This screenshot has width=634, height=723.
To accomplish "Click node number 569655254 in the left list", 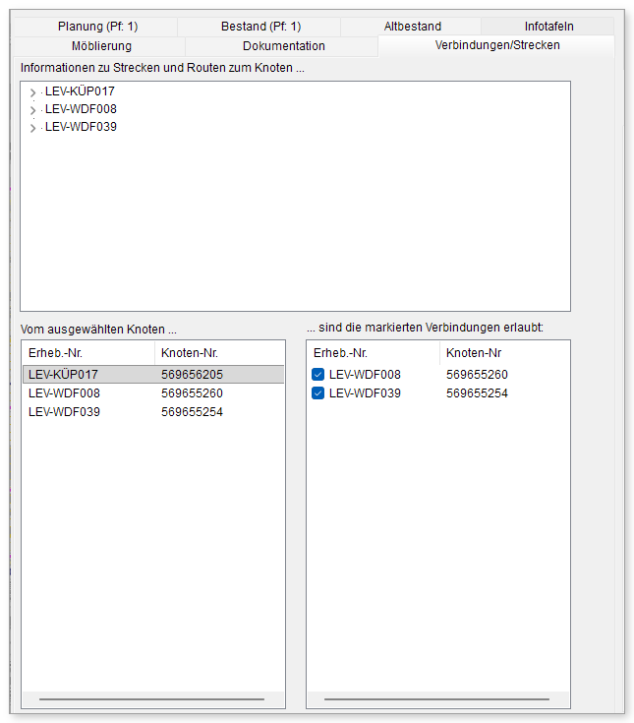I will [x=192, y=412].
